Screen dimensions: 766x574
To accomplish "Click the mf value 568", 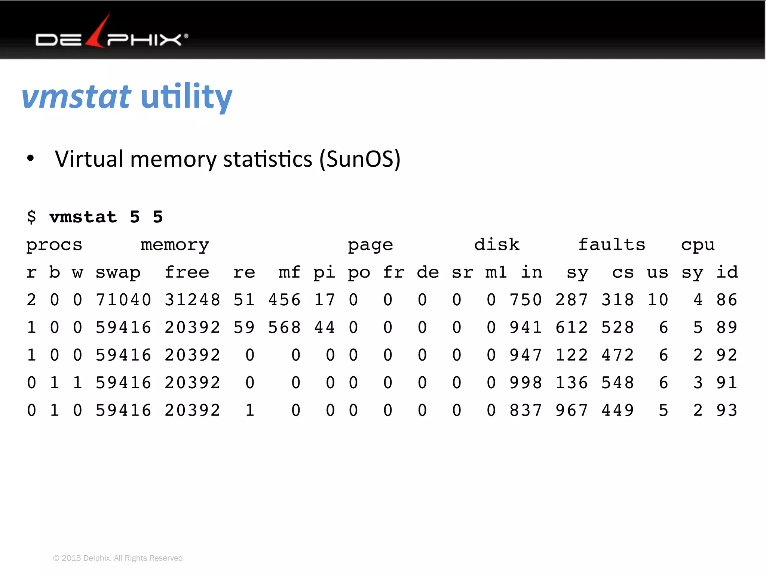I will 284,327.
